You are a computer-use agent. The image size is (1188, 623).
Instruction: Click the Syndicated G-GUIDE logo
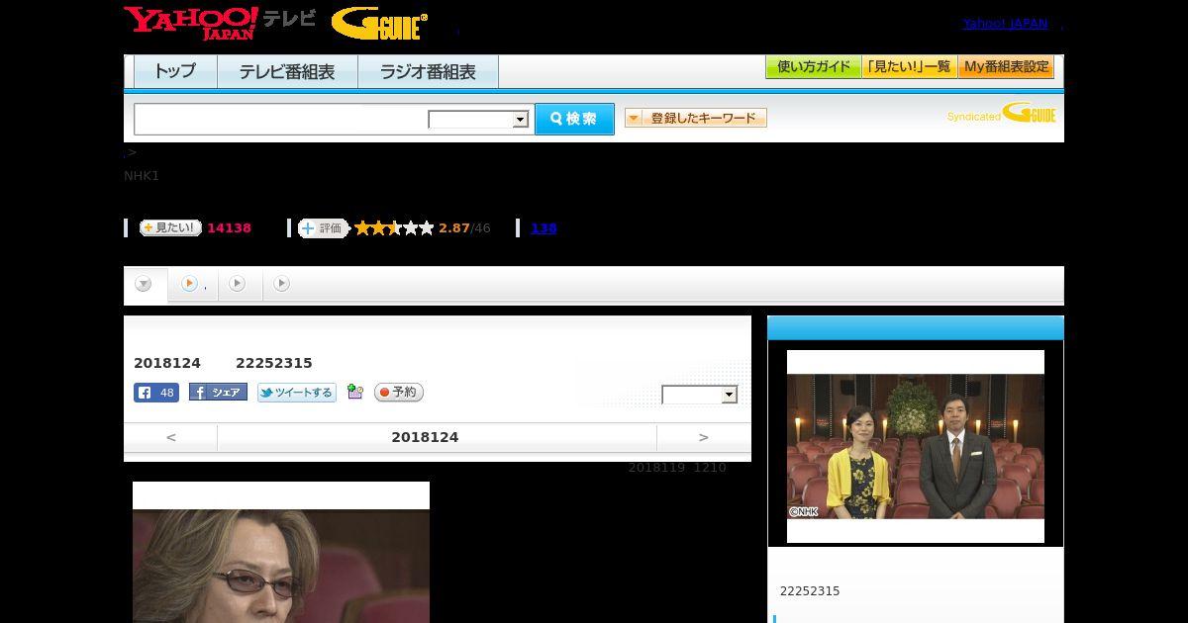point(1001,114)
